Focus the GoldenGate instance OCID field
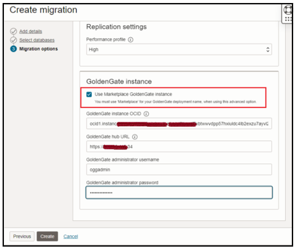 click(x=179, y=124)
